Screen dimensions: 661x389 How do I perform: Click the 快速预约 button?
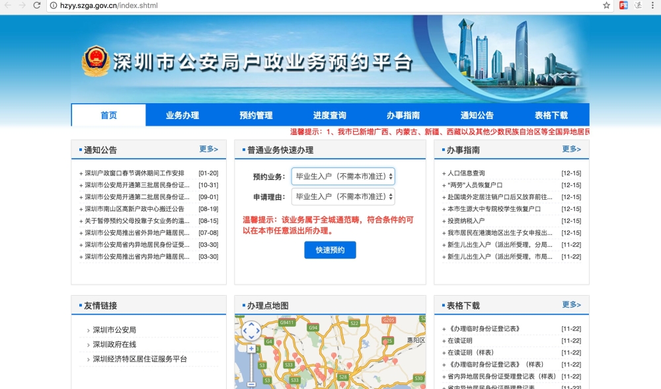[330, 250]
